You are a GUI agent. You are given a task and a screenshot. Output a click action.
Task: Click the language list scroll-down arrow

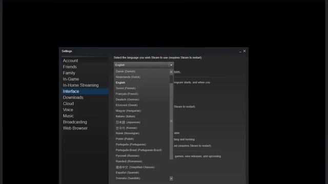pyautogui.click(x=171, y=178)
